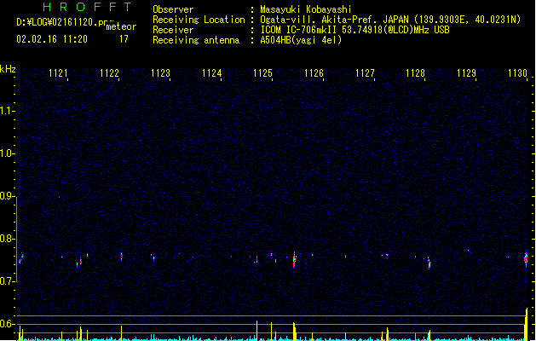Viewport: 536px width, 341px height.
Task: Click the 0.6 kHz frequency label
Action: pos(7,324)
